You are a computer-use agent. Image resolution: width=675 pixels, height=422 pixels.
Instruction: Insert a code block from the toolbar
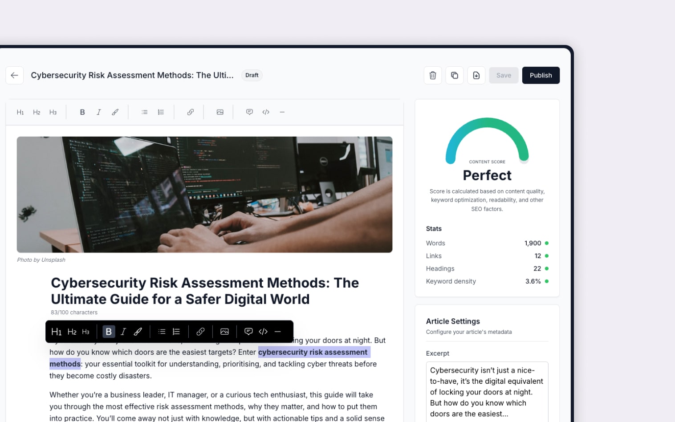click(x=265, y=112)
